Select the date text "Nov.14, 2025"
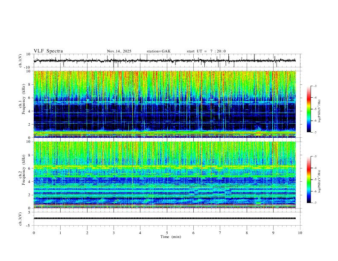Image resolution: width=338 pixels, height=261 pixels. [x=119, y=51]
